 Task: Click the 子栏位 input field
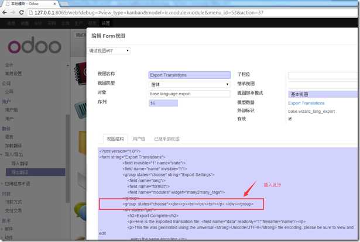323,75
